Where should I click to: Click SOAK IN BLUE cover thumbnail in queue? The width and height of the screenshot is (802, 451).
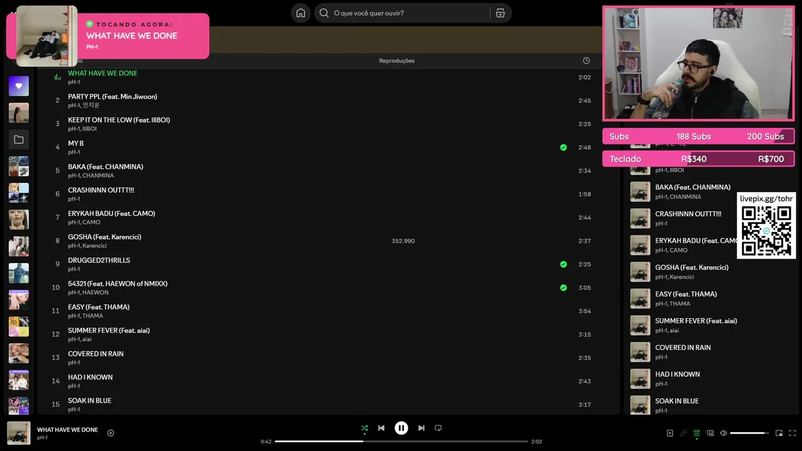tap(640, 405)
